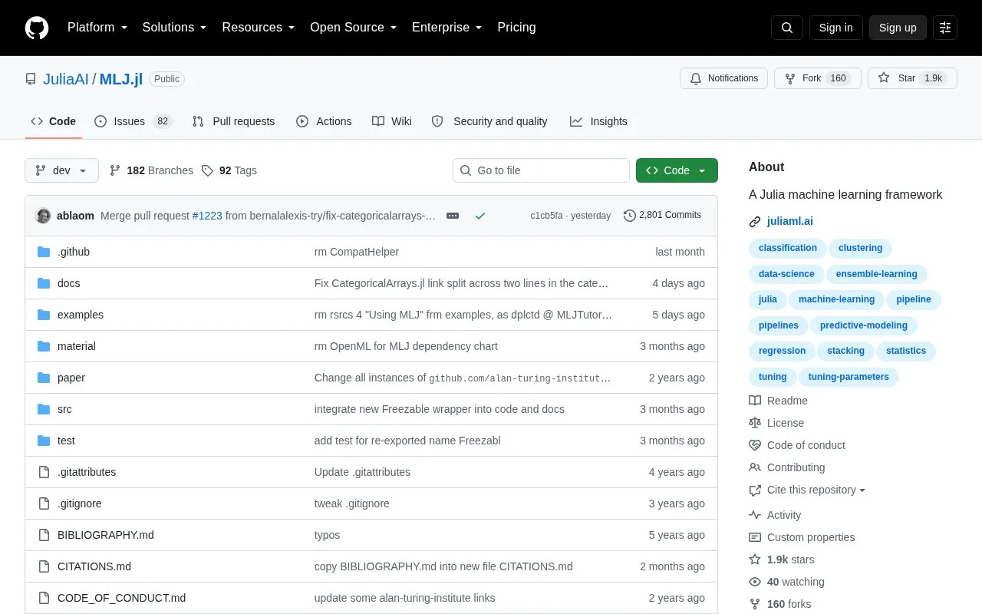Screen dimensions: 982x614
Task: Click the Notifications button
Action: pyautogui.click(x=723, y=78)
